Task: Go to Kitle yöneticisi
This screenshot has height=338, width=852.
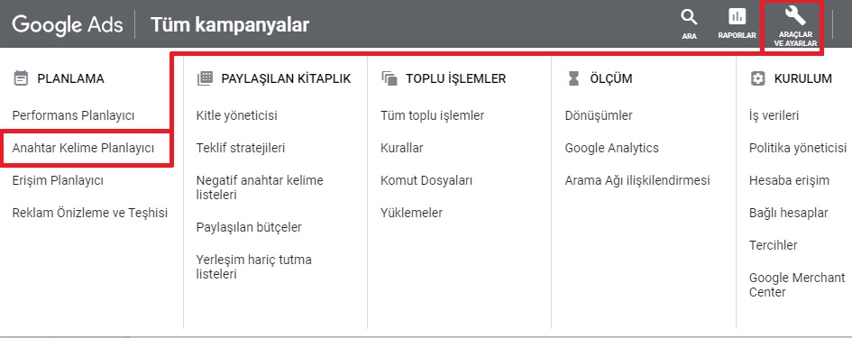Action: (x=237, y=115)
